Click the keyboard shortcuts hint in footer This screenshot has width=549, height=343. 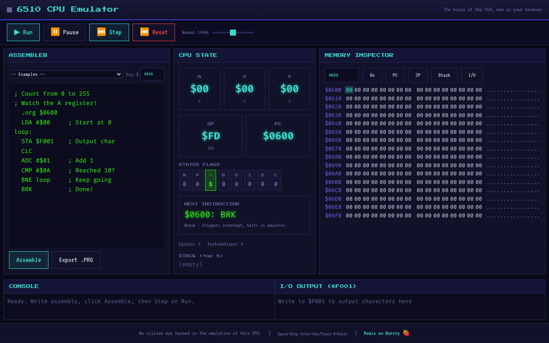313,334
